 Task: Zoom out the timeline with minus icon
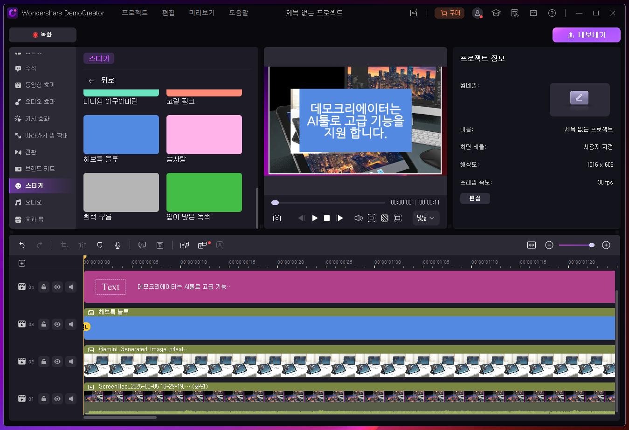549,245
